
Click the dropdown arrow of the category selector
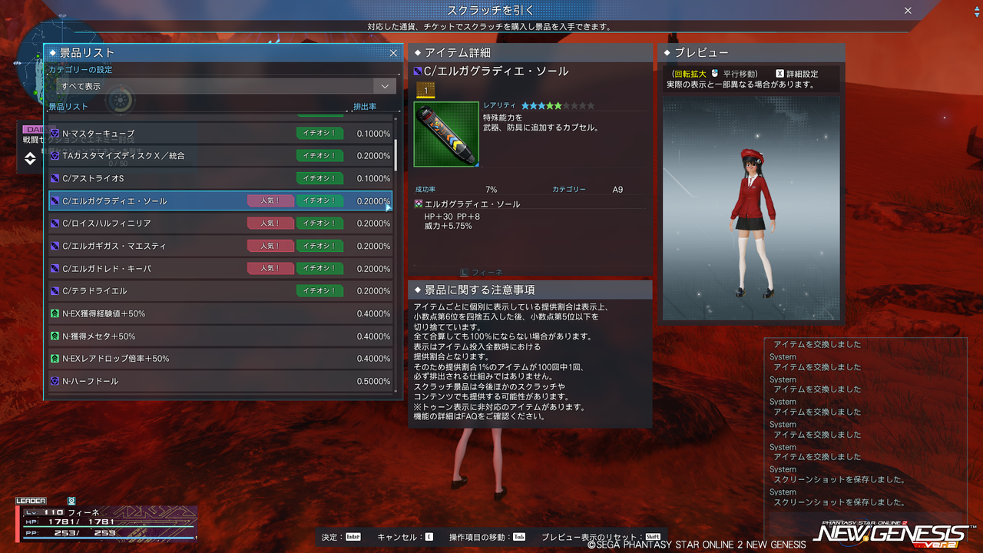(x=385, y=86)
